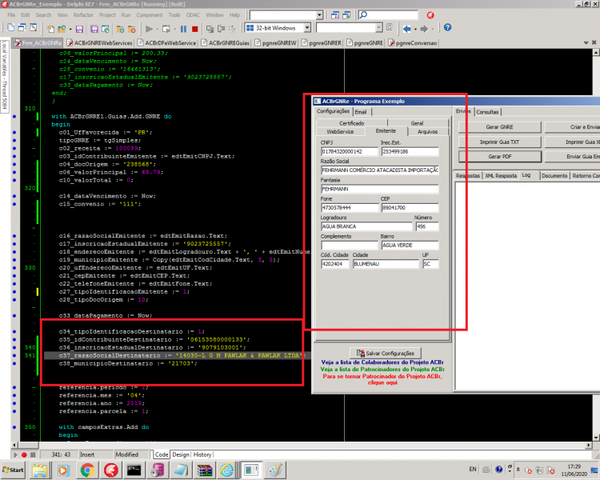The height and width of the screenshot is (480, 600).
Task: Click red record macro dot in status bar
Action: pos(24,454)
